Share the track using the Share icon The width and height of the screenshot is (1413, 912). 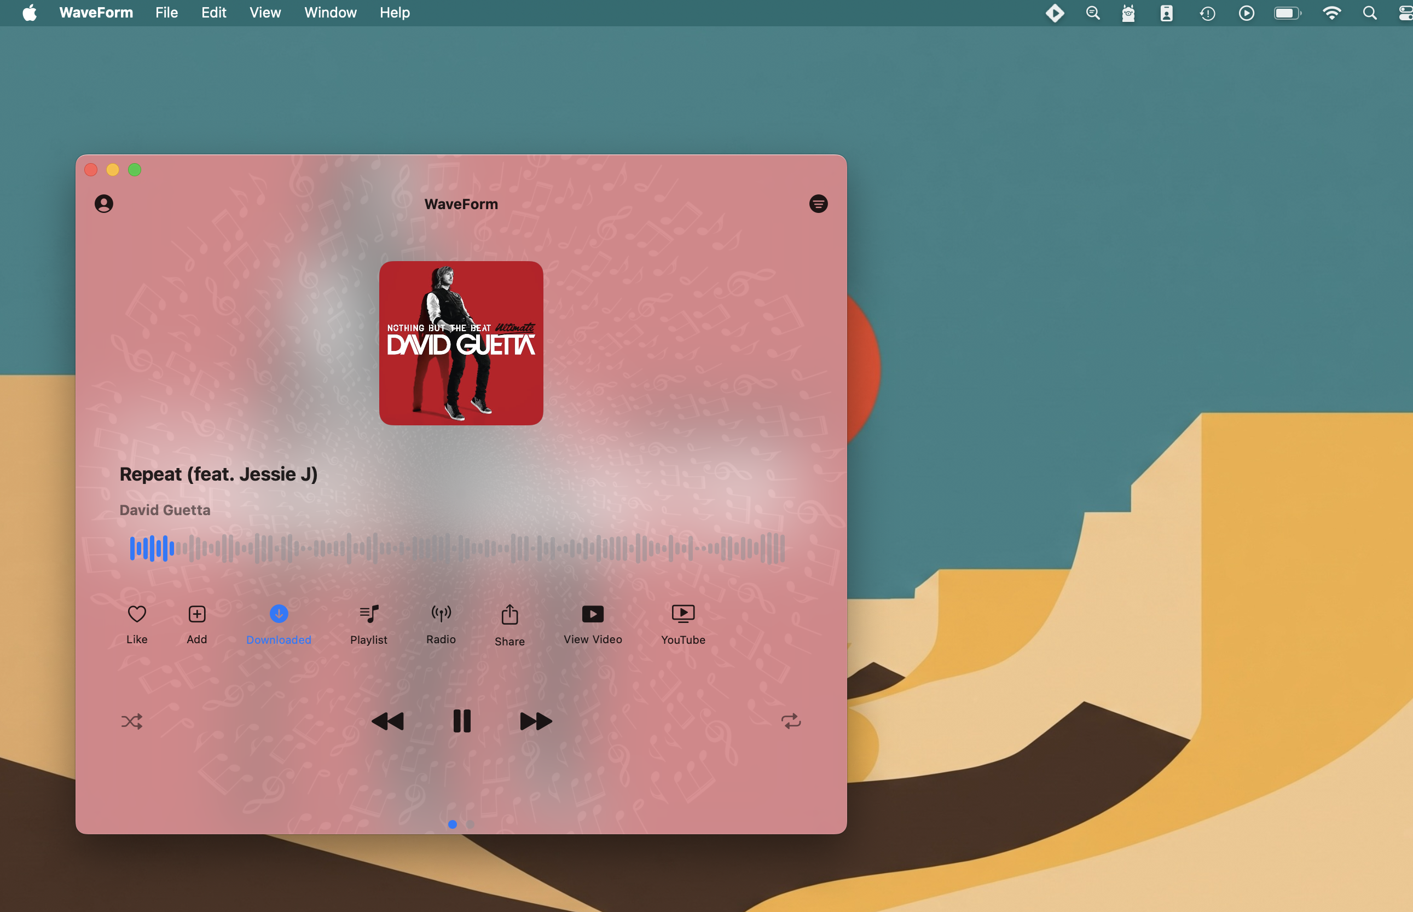point(509,615)
